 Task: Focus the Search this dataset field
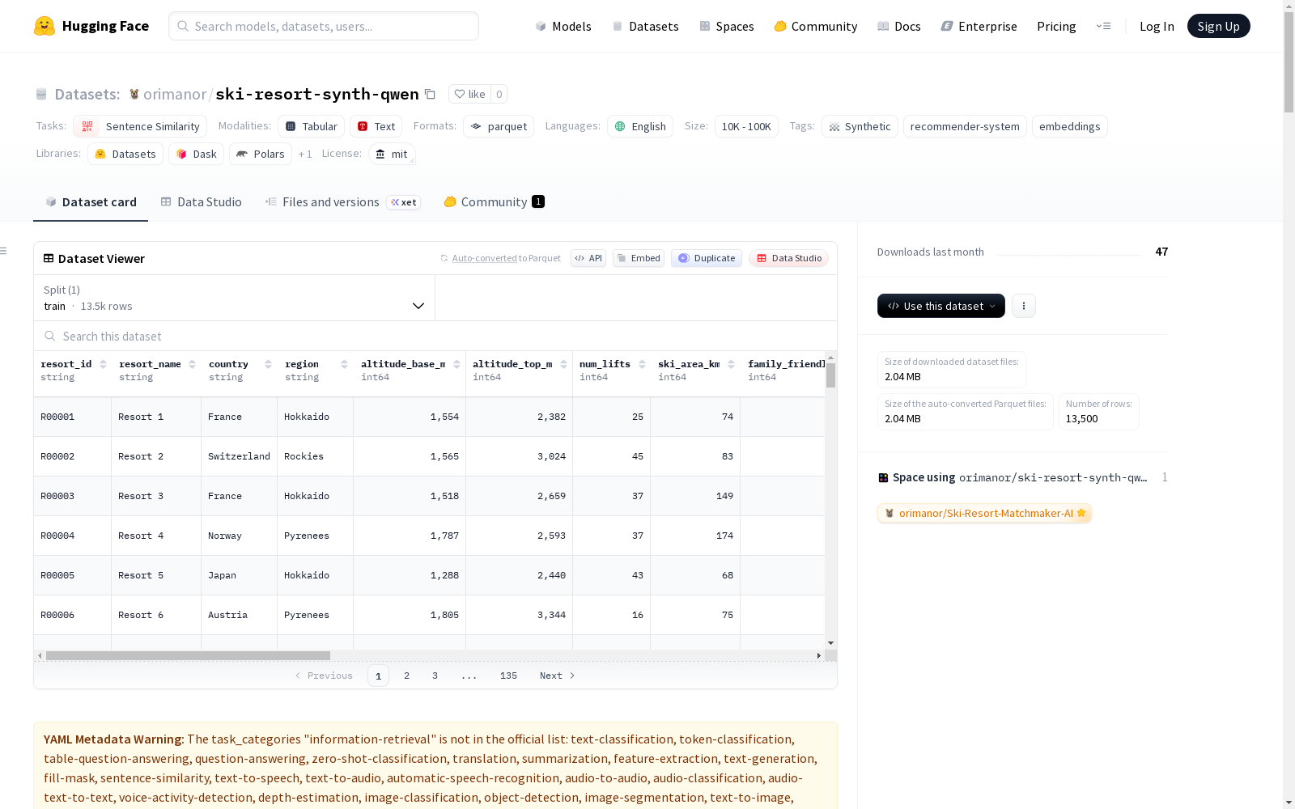(x=435, y=336)
